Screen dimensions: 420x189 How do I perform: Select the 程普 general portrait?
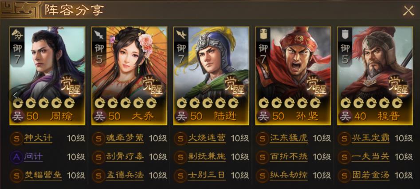point(375,76)
